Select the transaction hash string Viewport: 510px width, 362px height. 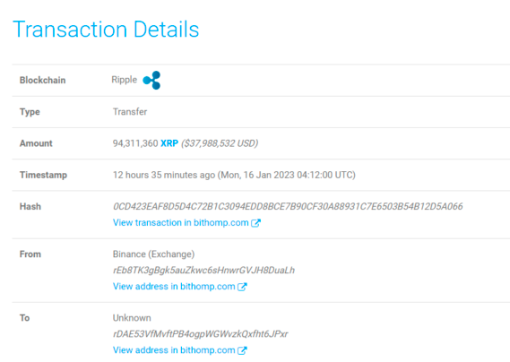click(288, 206)
